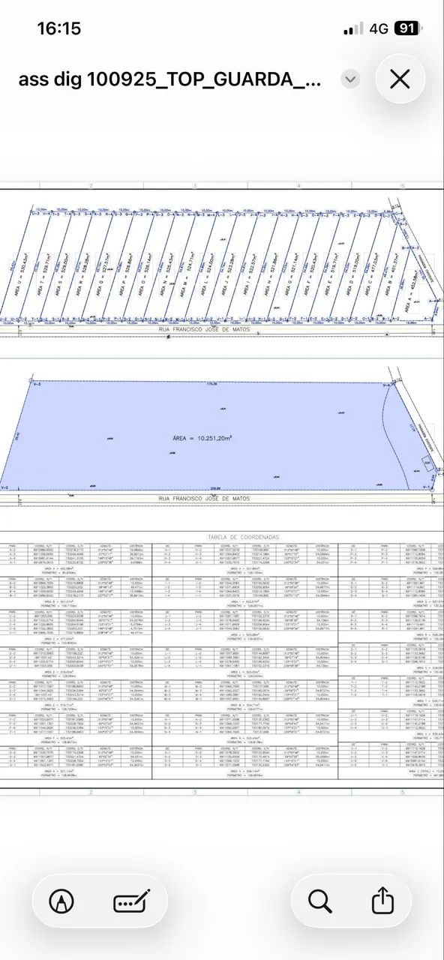The width and height of the screenshot is (444, 960).
Task: Expand the title chevron dropdown
Action: tap(350, 79)
